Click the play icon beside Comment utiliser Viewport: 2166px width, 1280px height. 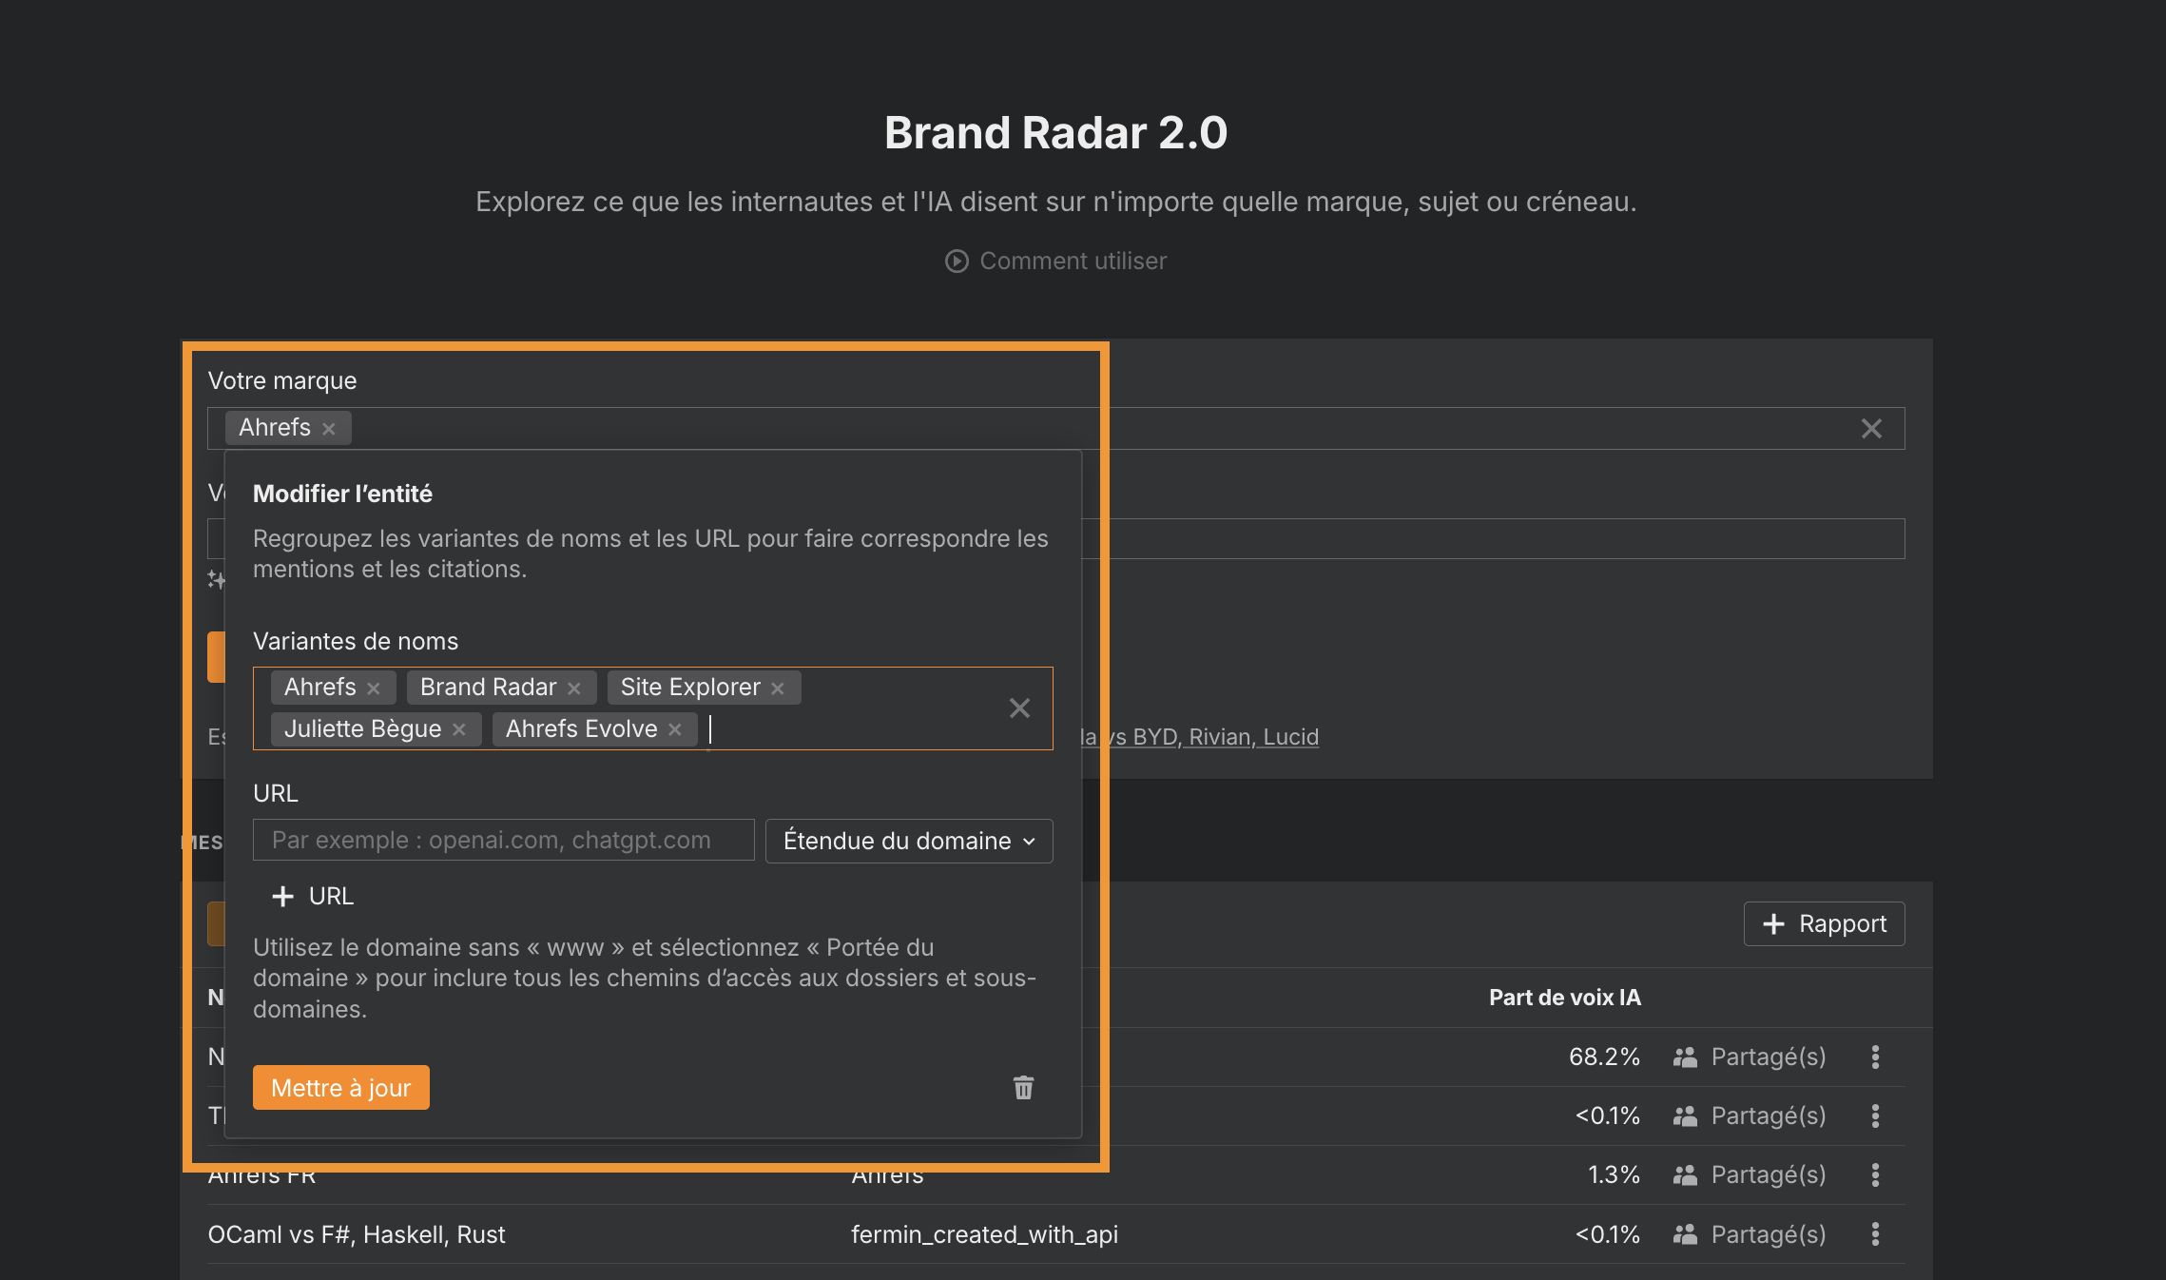957,261
